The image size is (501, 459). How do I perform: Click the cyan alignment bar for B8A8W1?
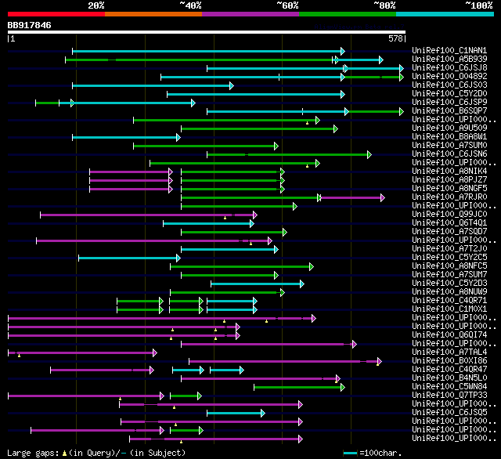point(127,137)
